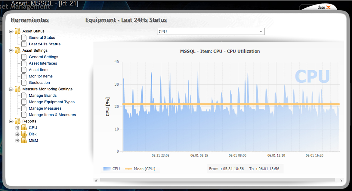Open General Status page
The width and height of the screenshot is (352, 191).
42,38
